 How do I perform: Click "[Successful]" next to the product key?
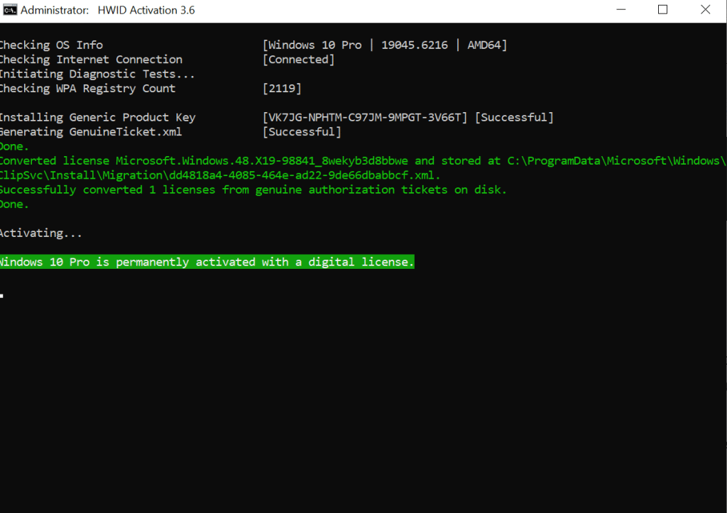(513, 117)
